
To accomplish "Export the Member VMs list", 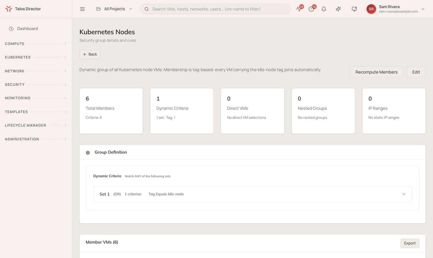I will tap(410, 243).
